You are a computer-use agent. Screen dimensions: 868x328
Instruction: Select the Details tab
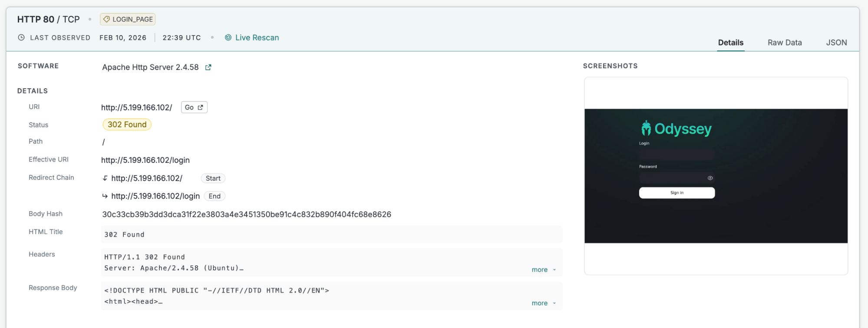(730, 43)
